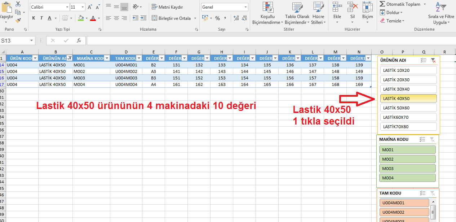Click Otomatik Toplam autosum
456x222 pixels.
(400, 4)
